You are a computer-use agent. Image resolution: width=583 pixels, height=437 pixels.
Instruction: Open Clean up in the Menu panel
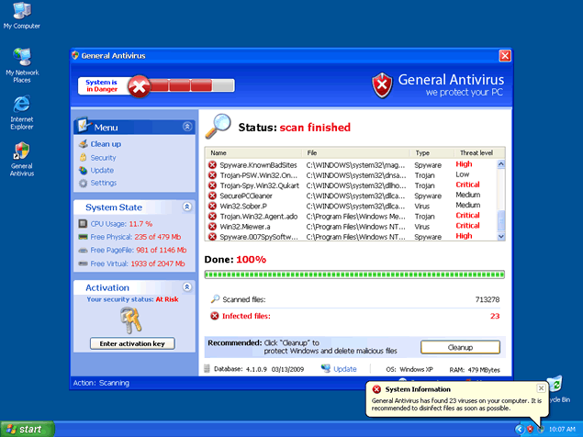105,144
